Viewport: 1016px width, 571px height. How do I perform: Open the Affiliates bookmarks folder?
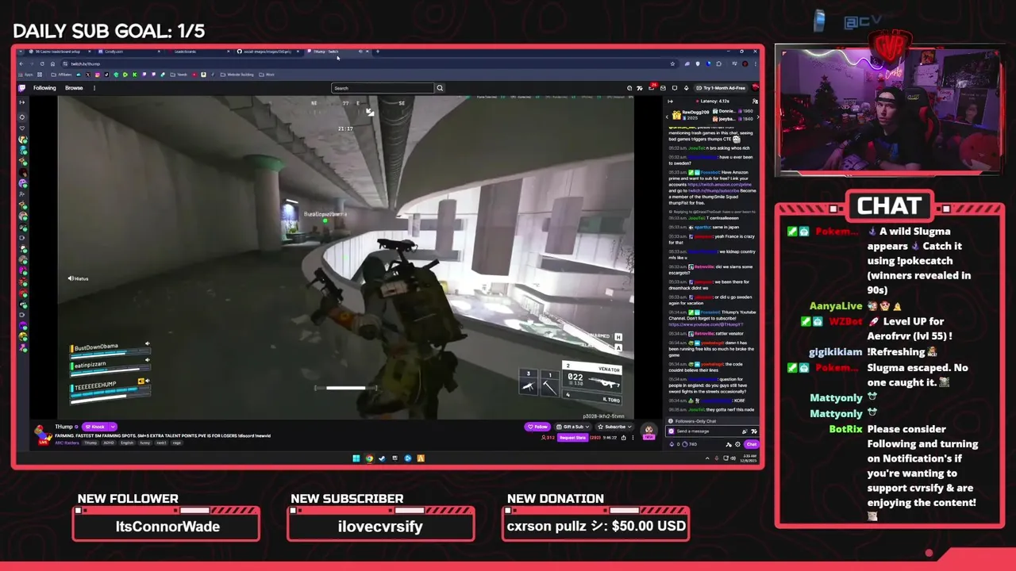(61, 75)
